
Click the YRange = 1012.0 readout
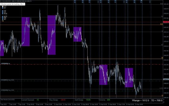pyautogui.click(x=140, y=101)
